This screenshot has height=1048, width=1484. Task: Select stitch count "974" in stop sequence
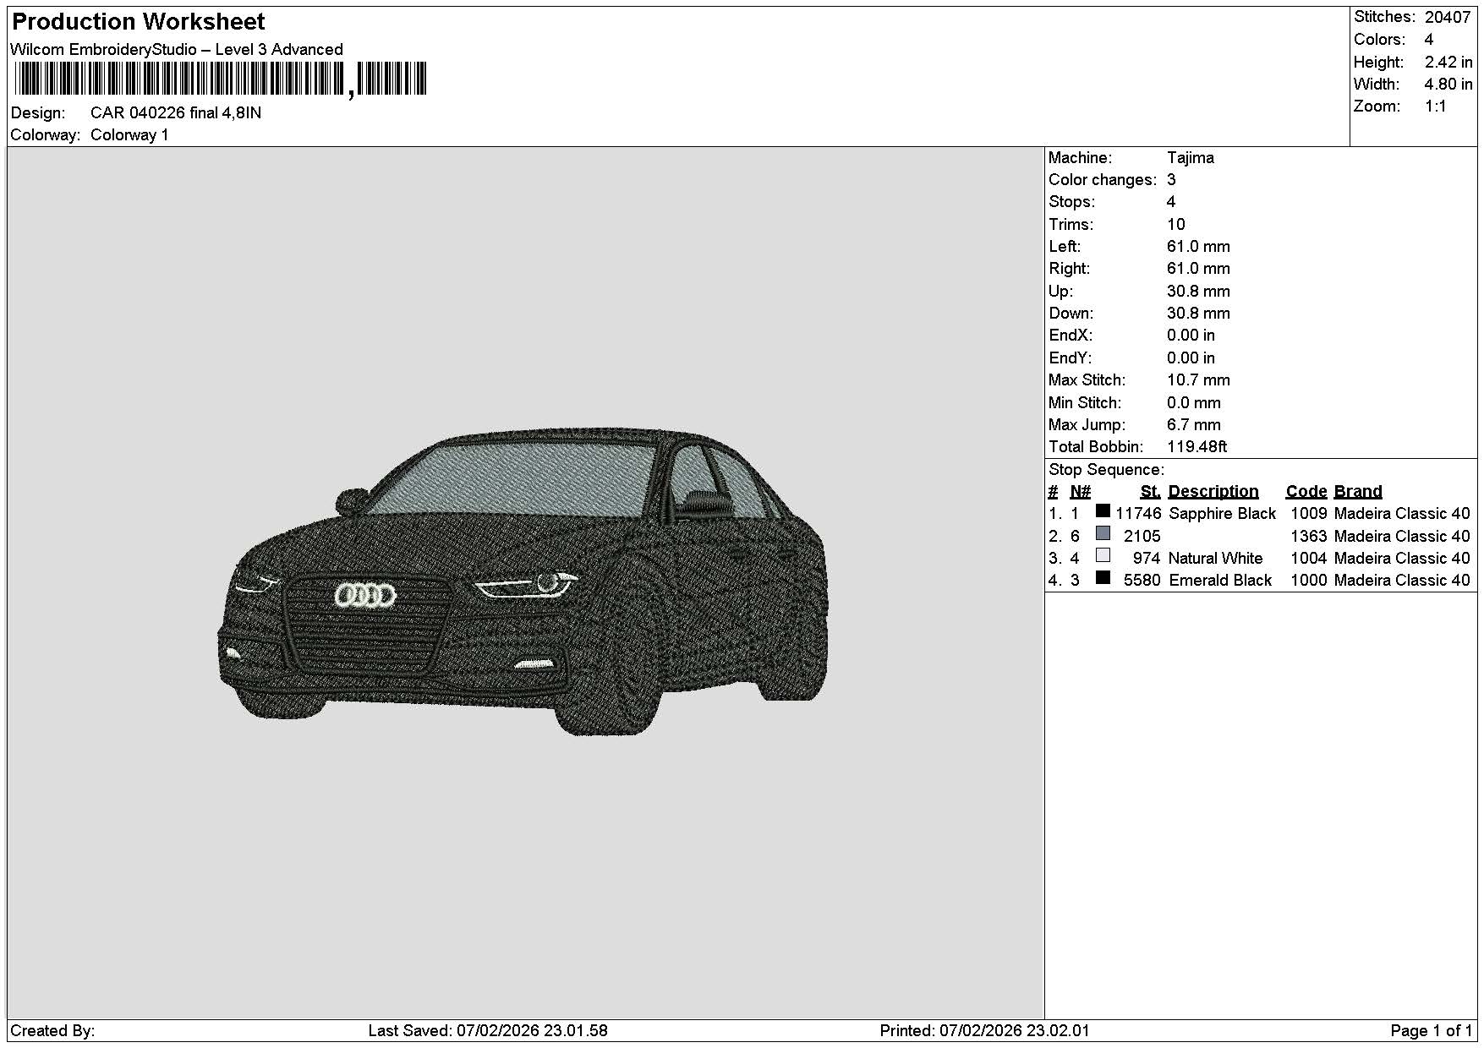point(1147,558)
